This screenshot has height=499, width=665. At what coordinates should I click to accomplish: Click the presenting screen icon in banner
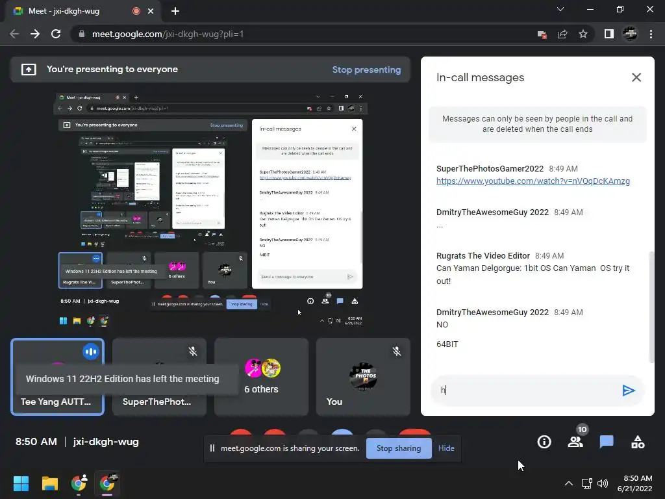coord(29,70)
